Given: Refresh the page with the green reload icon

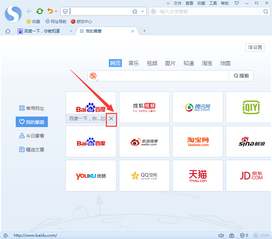Looking at the screenshot, I should coord(39,11).
